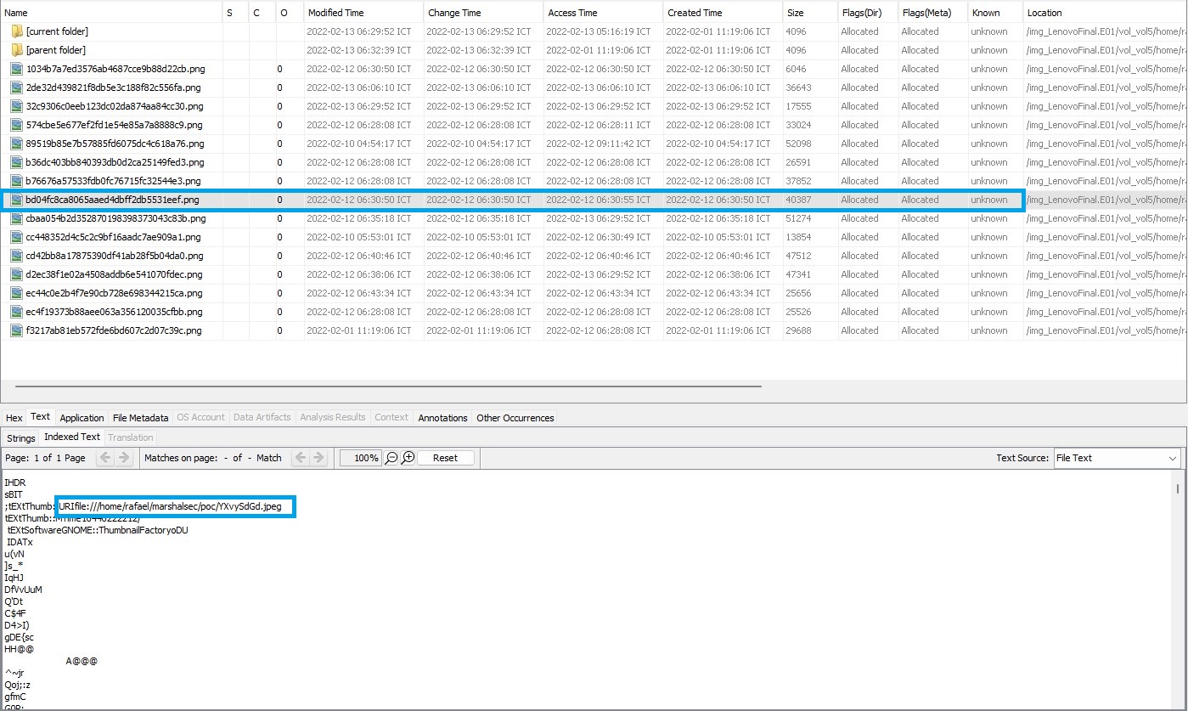Open the Other Occurrences tab
Image resolution: width=1188 pixels, height=711 pixels.
click(515, 418)
